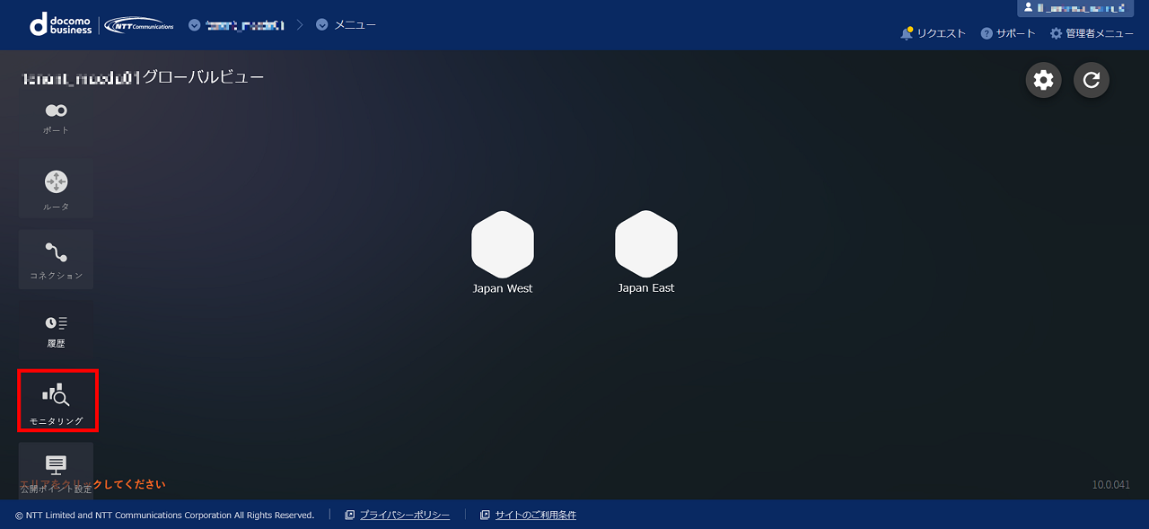The width and height of the screenshot is (1149, 529).
Task: Click the モニタリング (Monitoring) sidebar icon
Action: pos(57,401)
